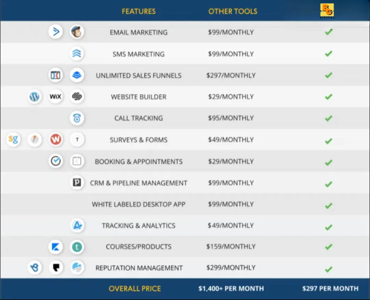Click the blue pie-circle icon beside Reputation Management
Viewport: 370px width, 300px height.
coord(77,267)
